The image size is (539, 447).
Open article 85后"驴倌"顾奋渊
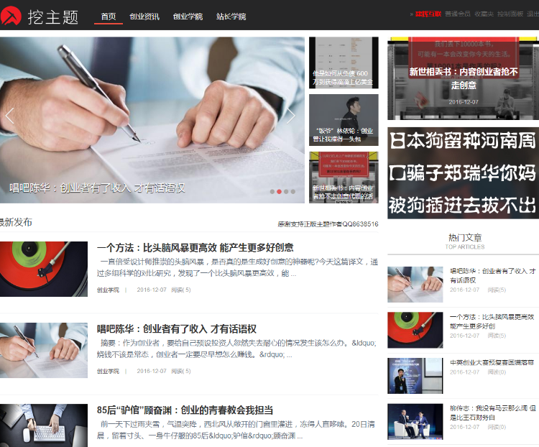[x=185, y=410]
